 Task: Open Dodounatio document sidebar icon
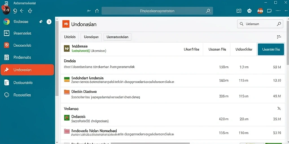[x=6, y=83]
